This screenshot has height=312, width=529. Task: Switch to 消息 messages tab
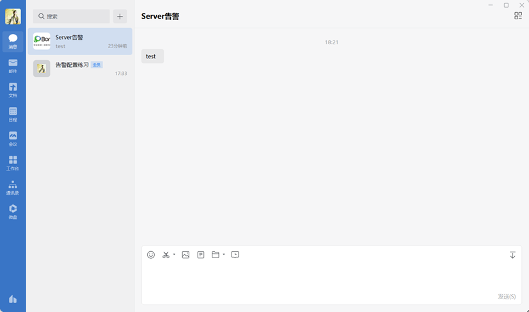[x=13, y=42]
